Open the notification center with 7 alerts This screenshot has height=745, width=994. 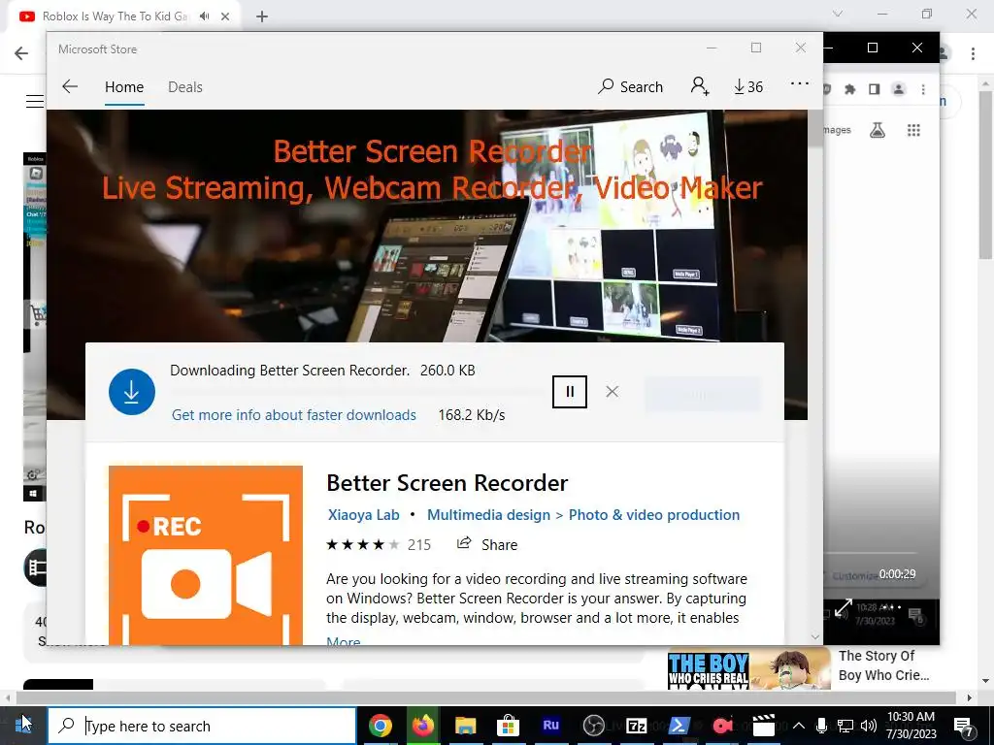pos(963,726)
